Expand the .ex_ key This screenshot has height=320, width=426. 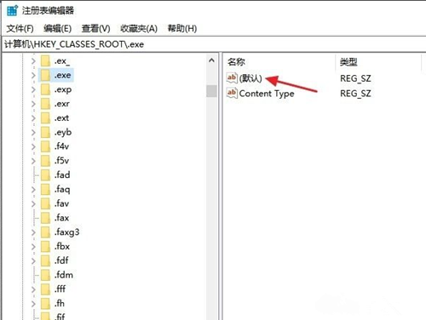[33, 61]
